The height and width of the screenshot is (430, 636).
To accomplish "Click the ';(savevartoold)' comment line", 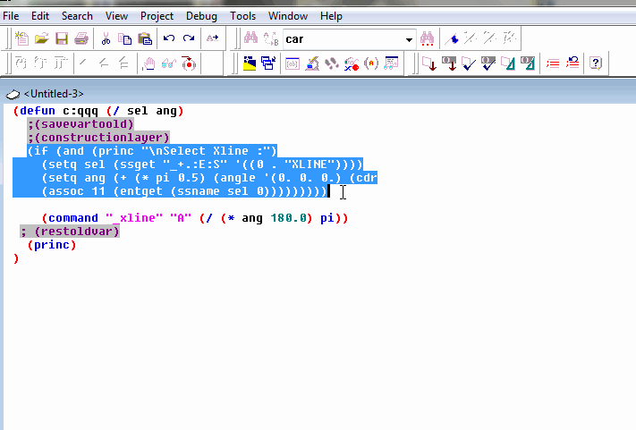I will [81, 124].
